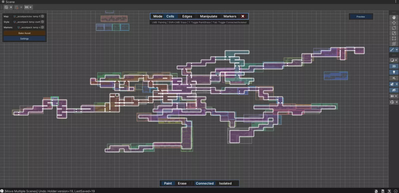Image resolution: width=399 pixels, height=193 pixels.
Task: Pick Map asset with object selector
Action: [x=43, y=16]
